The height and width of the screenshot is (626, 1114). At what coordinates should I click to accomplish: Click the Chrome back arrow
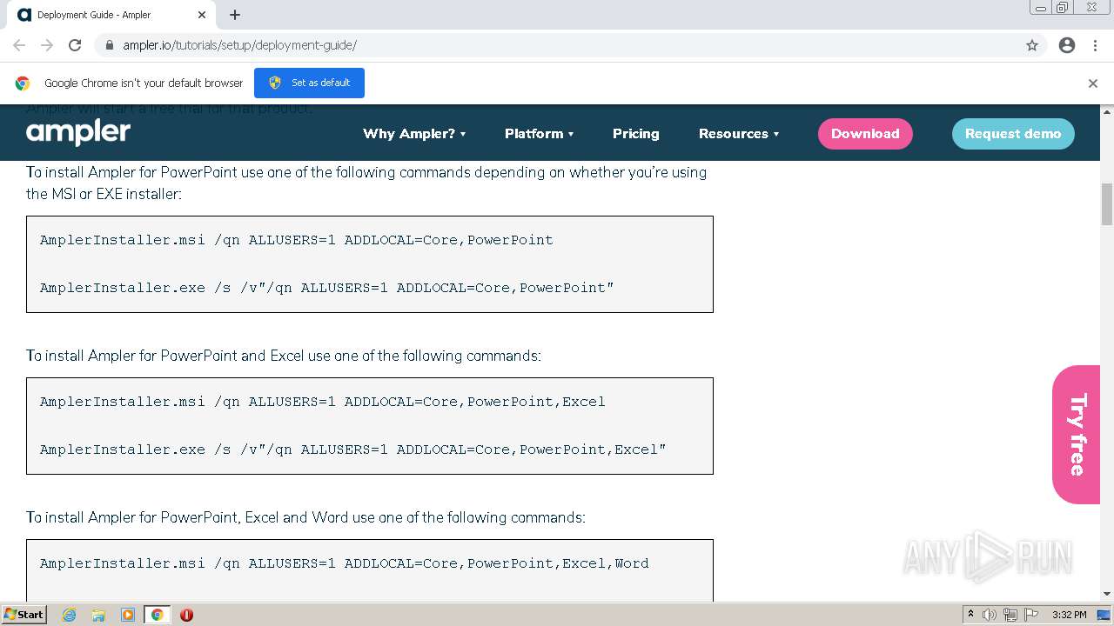(19, 45)
